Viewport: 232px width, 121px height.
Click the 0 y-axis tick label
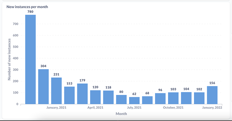point(17,104)
